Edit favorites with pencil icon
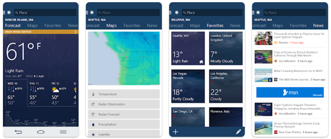Screen dimensions: 331x139 [238, 132]
